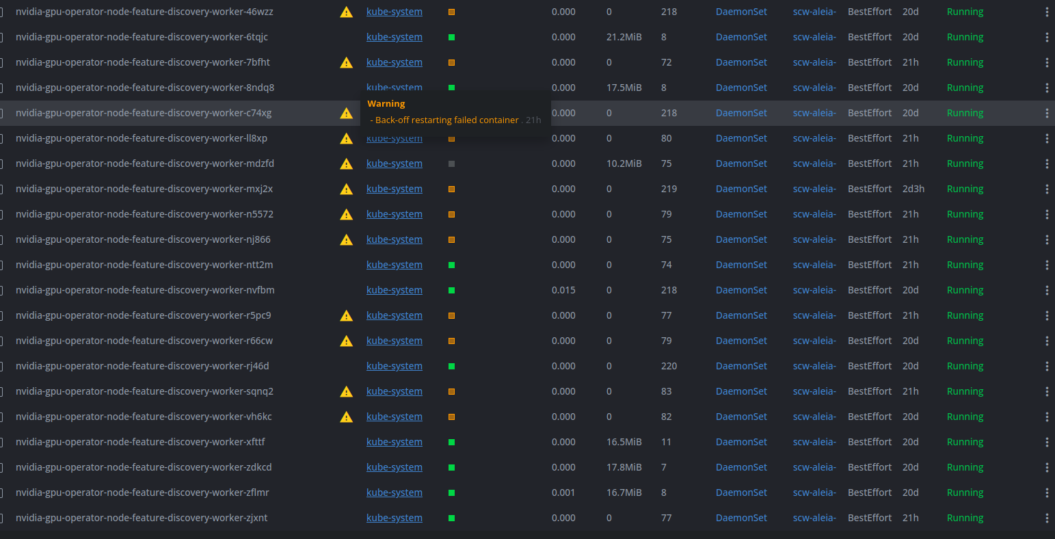The width and height of the screenshot is (1055, 539).
Task: Click 10.2MiB memory value for worker-mdzfd
Action: pos(624,163)
